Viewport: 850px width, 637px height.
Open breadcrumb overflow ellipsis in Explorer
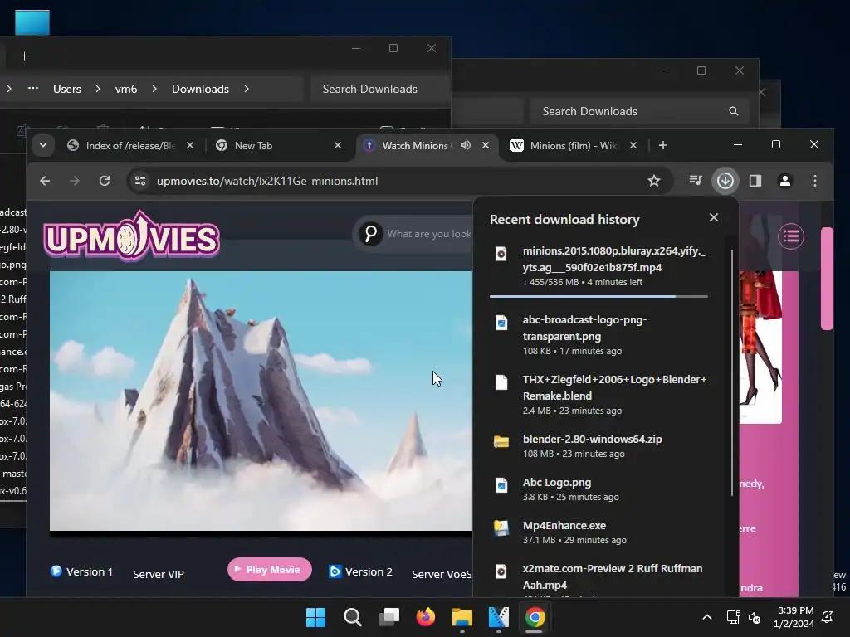coord(33,88)
